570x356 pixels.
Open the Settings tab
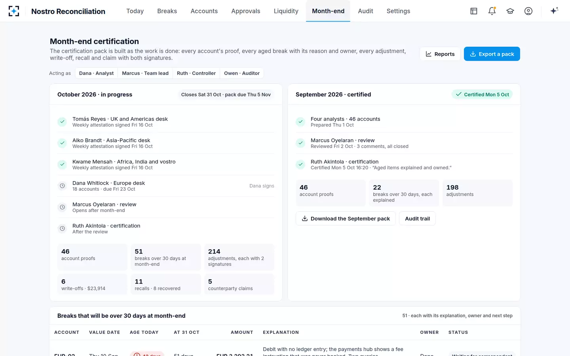tap(399, 11)
